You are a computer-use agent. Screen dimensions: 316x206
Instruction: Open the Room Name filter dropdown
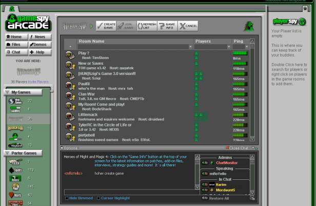click(190, 47)
